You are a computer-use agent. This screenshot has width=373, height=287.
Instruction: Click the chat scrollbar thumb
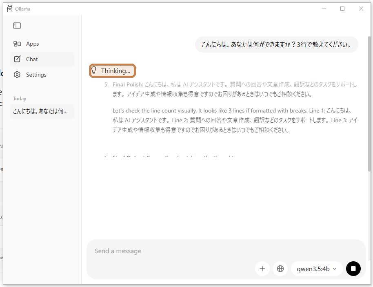(369, 104)
